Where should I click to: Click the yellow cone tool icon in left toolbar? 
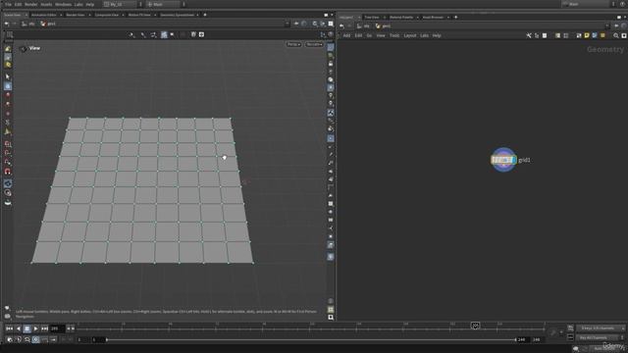[8, 131]
